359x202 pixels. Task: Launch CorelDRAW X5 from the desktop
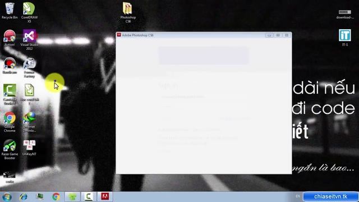(29, 12)
